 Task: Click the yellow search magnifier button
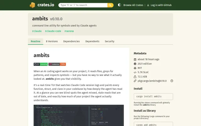point(110,5)
